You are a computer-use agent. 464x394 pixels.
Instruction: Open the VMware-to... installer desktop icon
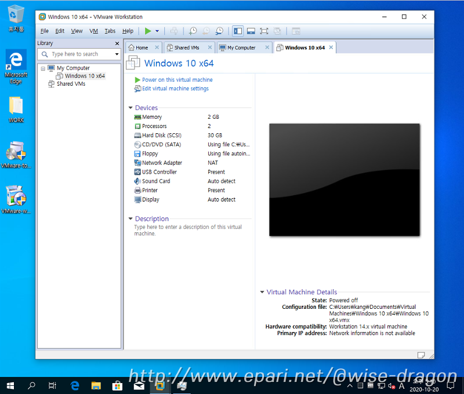[x=16, y=155]
